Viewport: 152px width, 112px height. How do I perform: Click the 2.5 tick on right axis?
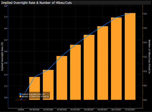pos(145,28)
